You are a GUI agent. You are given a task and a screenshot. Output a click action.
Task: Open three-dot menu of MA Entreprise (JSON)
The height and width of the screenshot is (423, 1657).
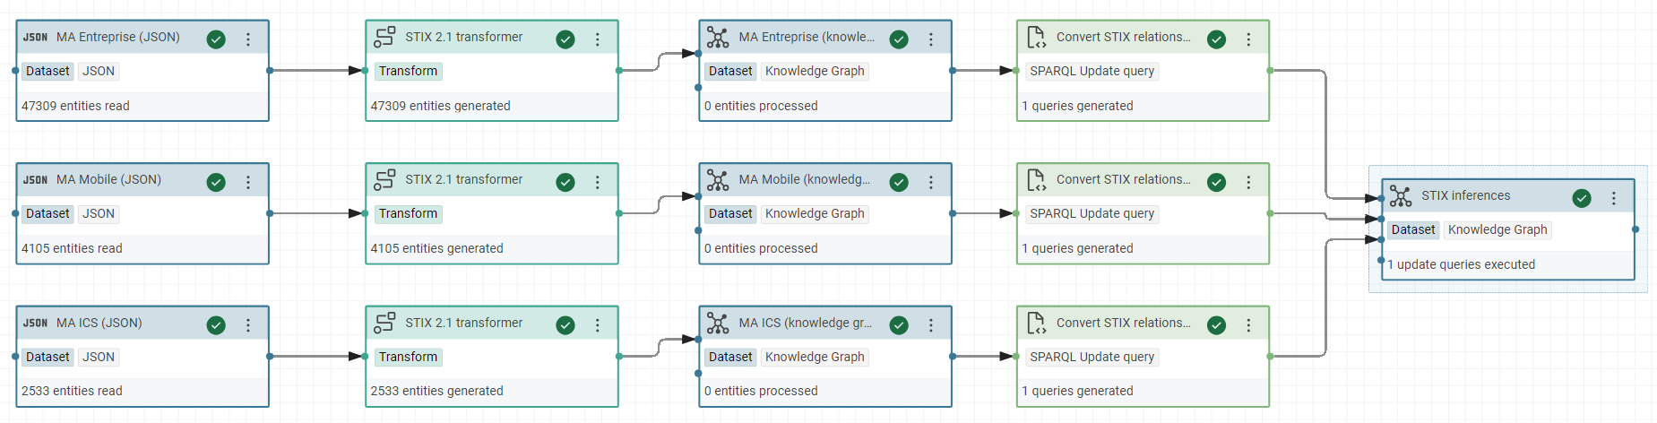pyautogui.click(x=248, y=39)
